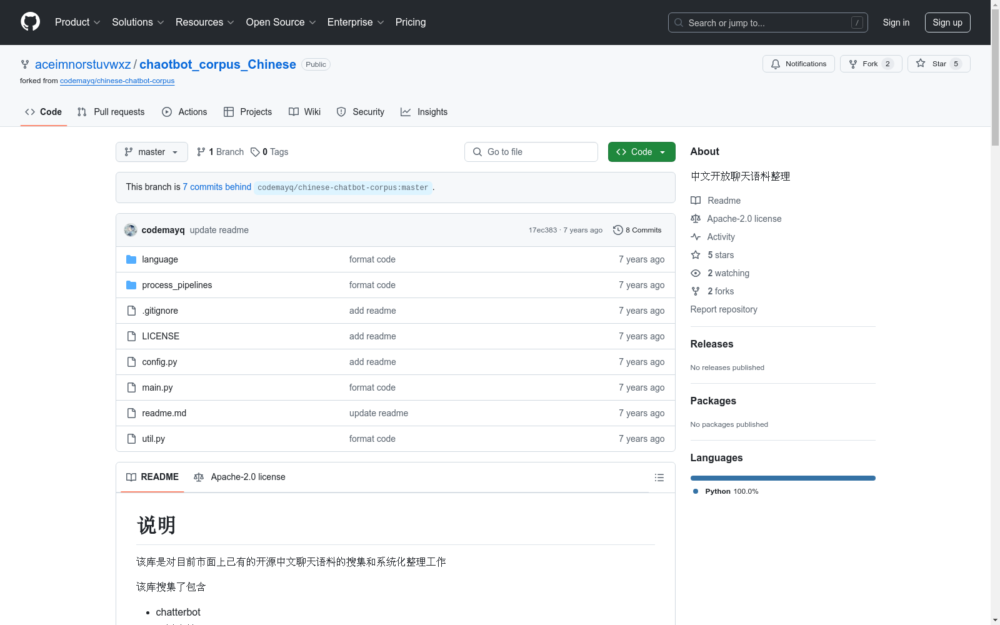The image size is (1000, 625).
Task: Open the Releases section heading
Action: tap(712, 344)
